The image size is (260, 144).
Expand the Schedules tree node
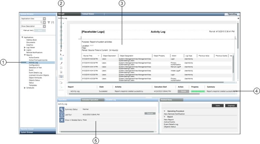(25, 88)
